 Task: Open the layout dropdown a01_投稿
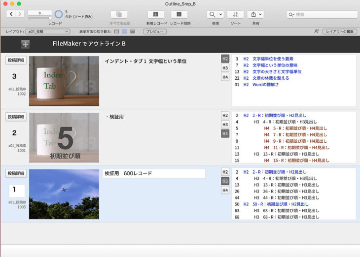click(x=48, y=32)
